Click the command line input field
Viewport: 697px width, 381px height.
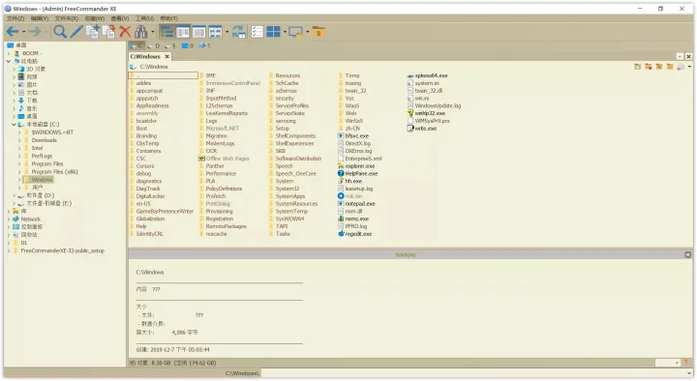click(476, 373)
